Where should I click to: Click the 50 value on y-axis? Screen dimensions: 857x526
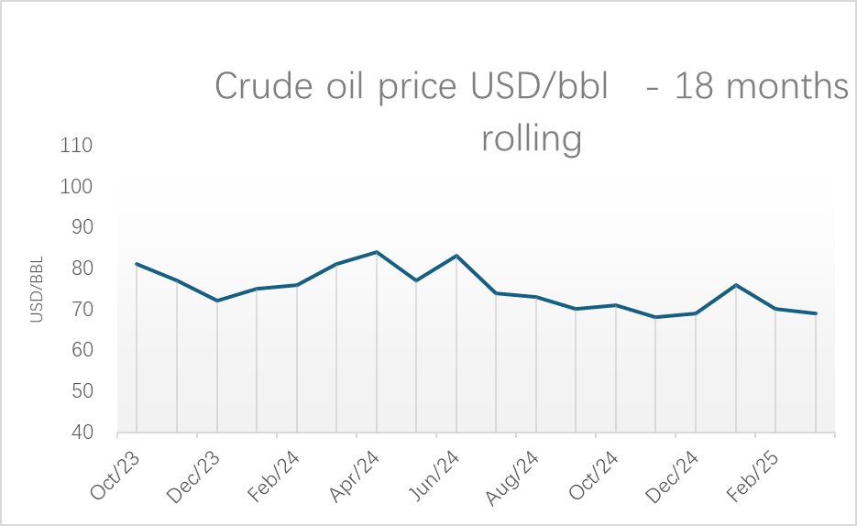click(82, 391)
